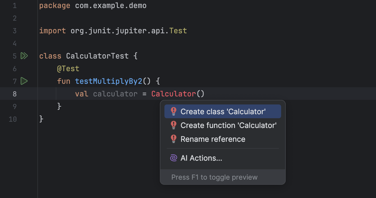Screen dimensions: 376x198
Task: Select the "Rename reference" option
Action: (213, 139)
